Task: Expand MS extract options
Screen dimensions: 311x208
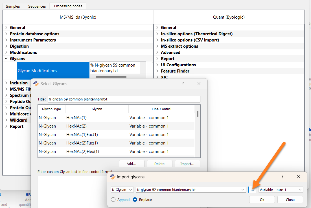Action: pyautogui.click(x=157, y=46)
